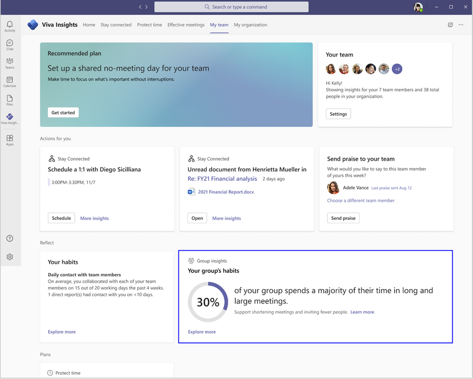Click the Send praise button
The height and width of the screenshot is (379, 473).
[x=343, y=218]
